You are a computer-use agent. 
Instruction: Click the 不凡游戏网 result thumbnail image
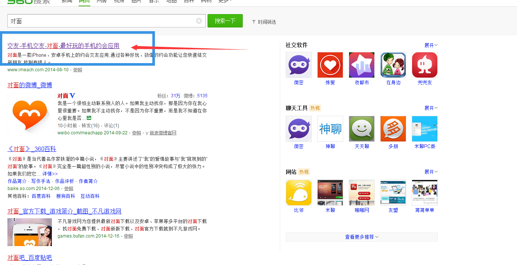click(x=30, y=232)
